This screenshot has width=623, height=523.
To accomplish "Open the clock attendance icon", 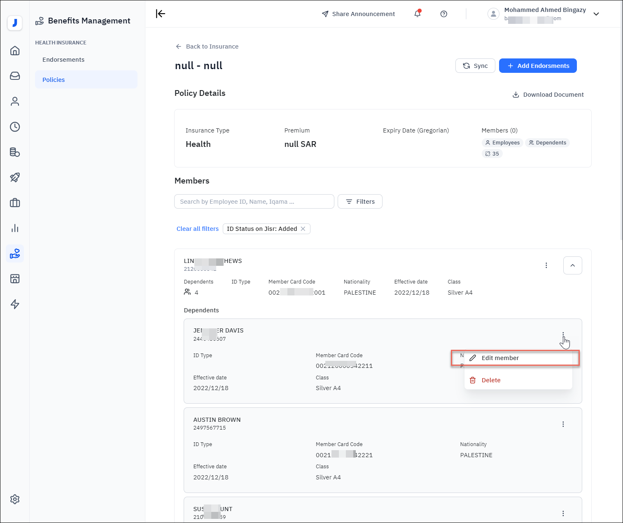I will 15,127.
